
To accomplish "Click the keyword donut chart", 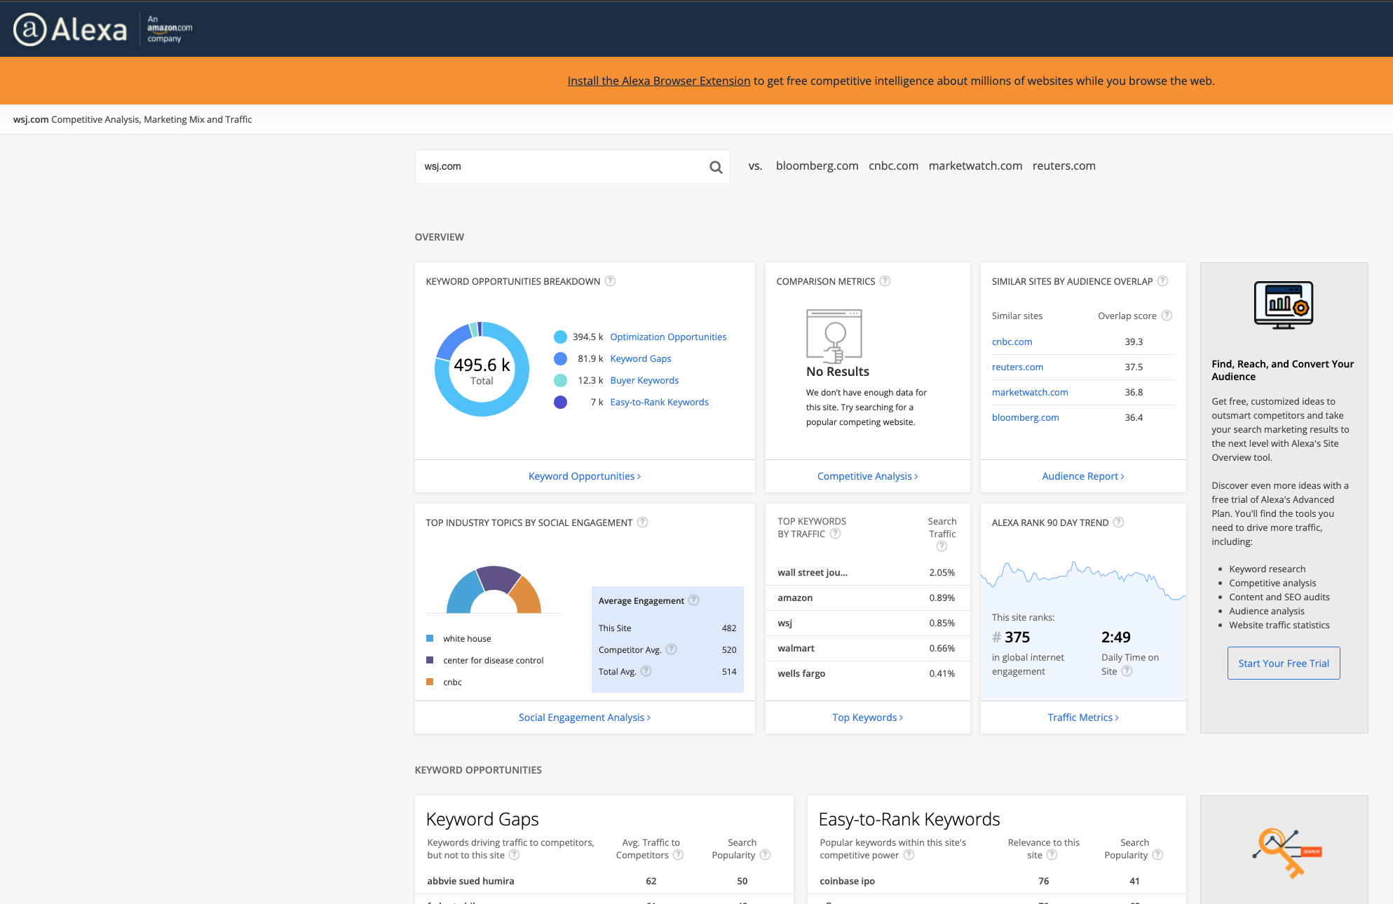I will pos(482,370).
